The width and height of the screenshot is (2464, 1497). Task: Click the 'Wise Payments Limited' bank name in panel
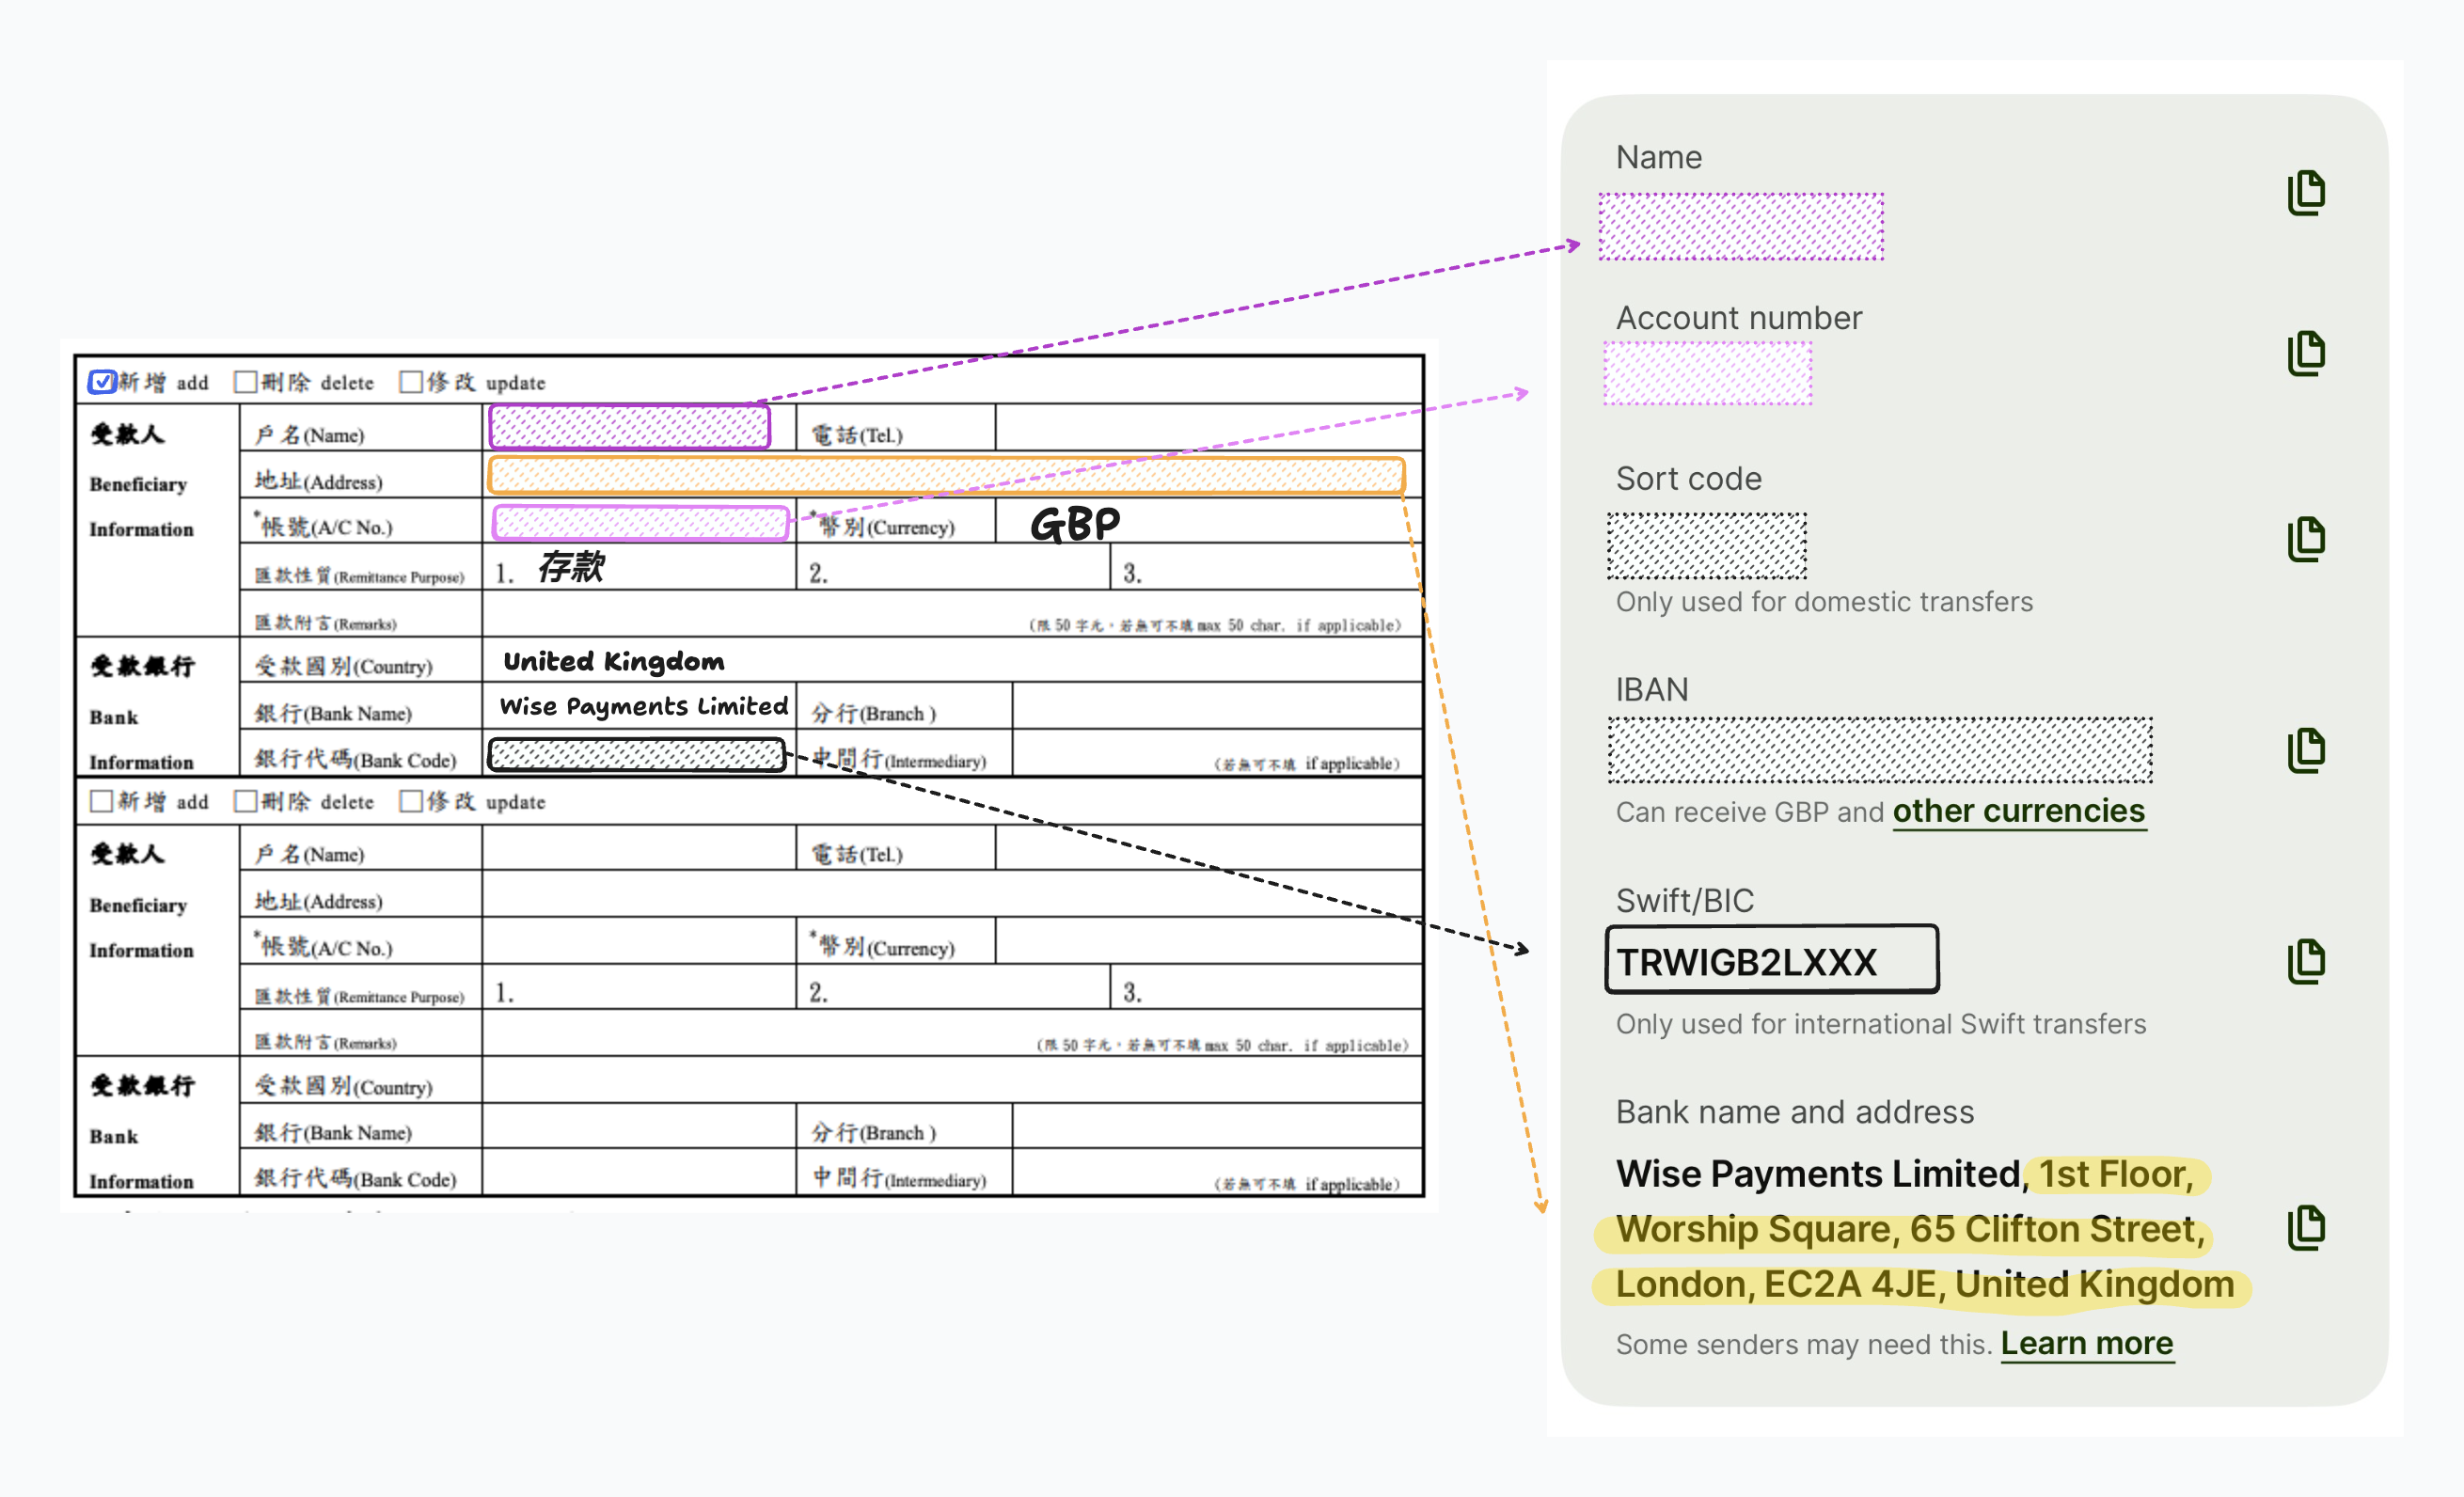tap(1817, 1173)
